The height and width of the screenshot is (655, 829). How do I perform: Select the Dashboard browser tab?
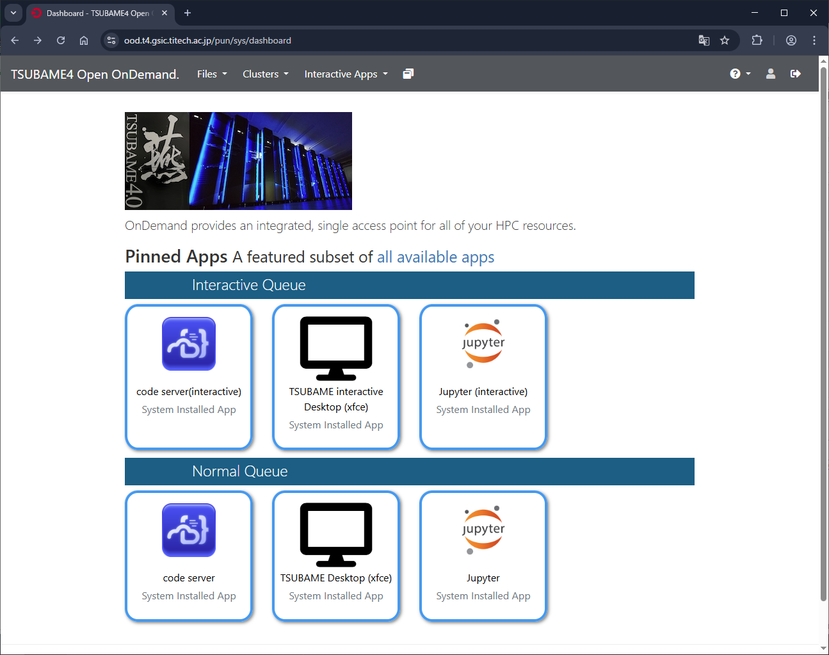pos(97,13)
